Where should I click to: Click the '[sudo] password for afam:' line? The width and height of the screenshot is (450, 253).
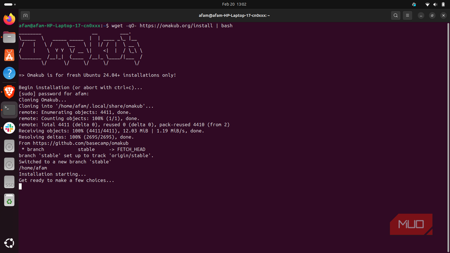(54, 94)
